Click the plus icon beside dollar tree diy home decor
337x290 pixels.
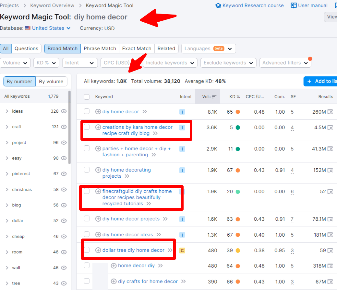[x=98, y=250]
